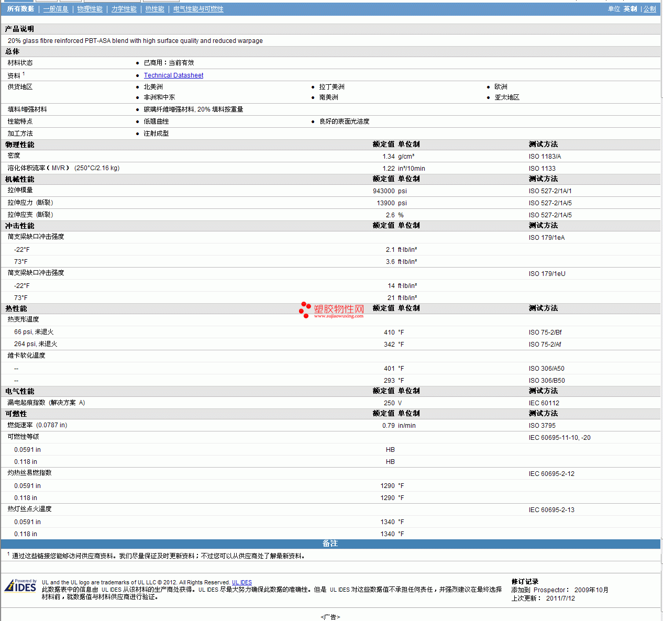Click the ISO 3795 test method
Screen dimensions: 663x621
tap(542, 426)
